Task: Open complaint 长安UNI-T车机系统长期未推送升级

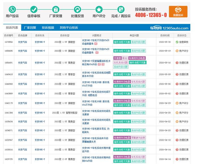Action: coord(96,150)
